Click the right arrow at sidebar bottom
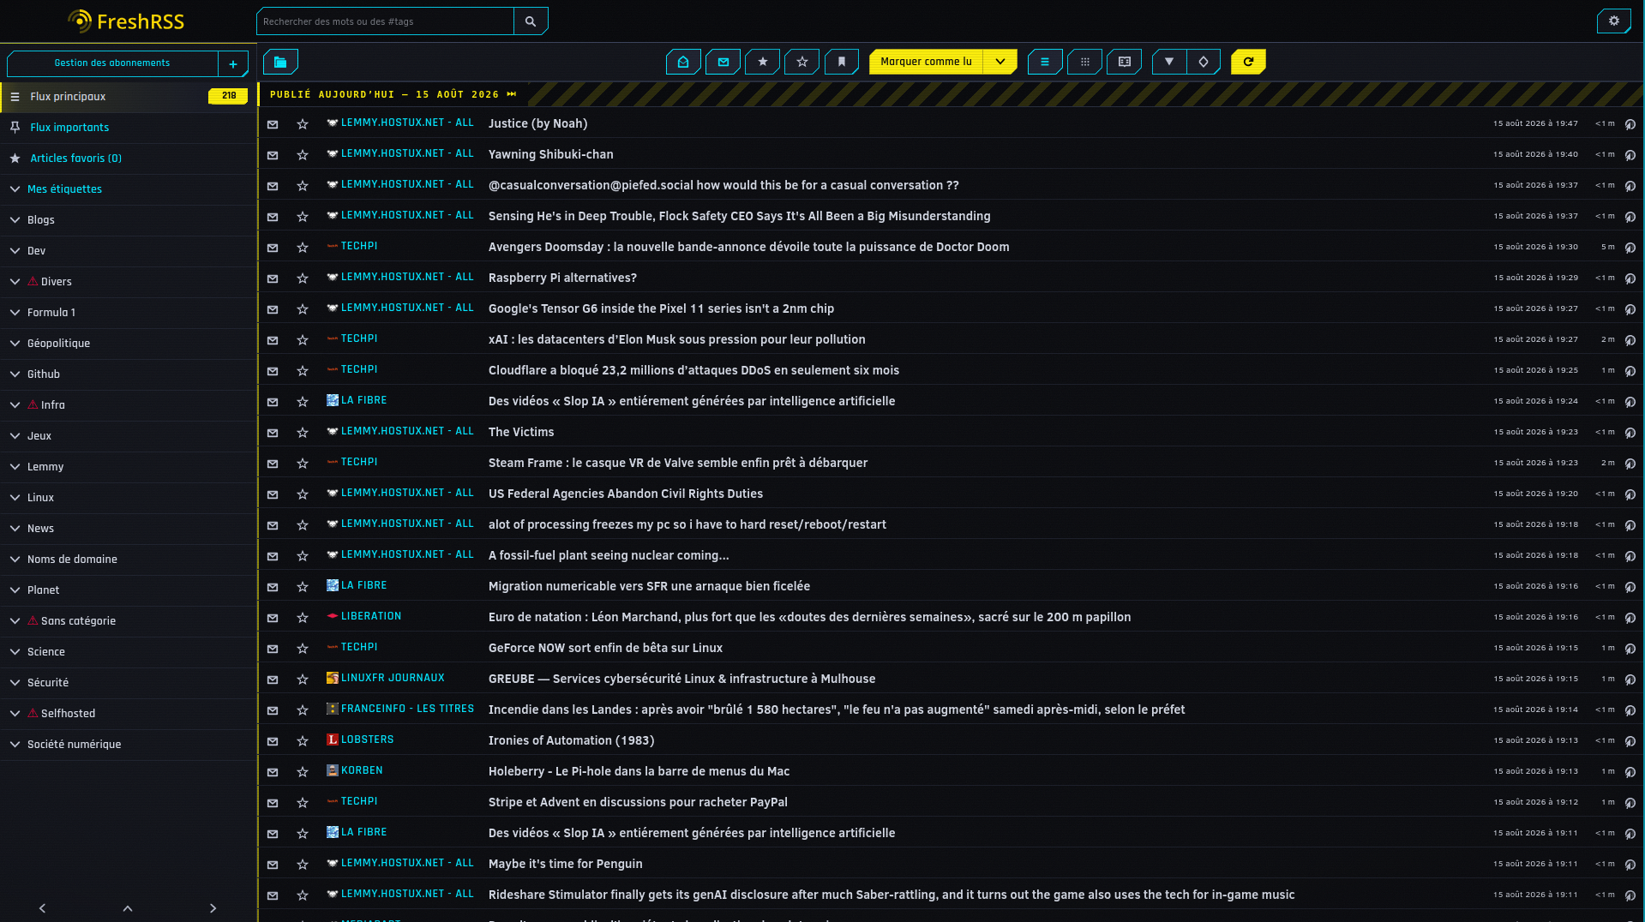This screenshot has height=922, width=1645. pos(213,908)
